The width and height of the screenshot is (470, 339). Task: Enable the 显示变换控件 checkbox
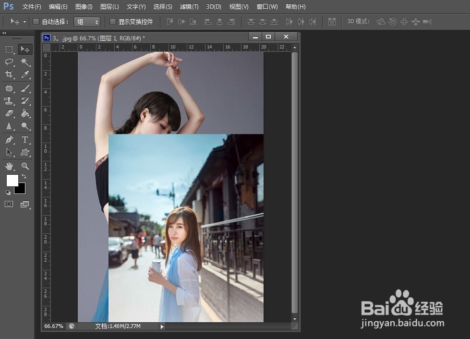(x=113, y=22)
